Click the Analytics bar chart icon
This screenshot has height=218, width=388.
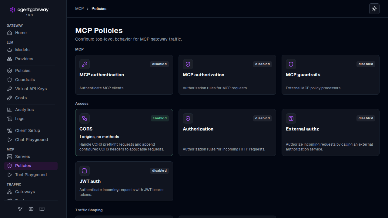coord(10,110)
